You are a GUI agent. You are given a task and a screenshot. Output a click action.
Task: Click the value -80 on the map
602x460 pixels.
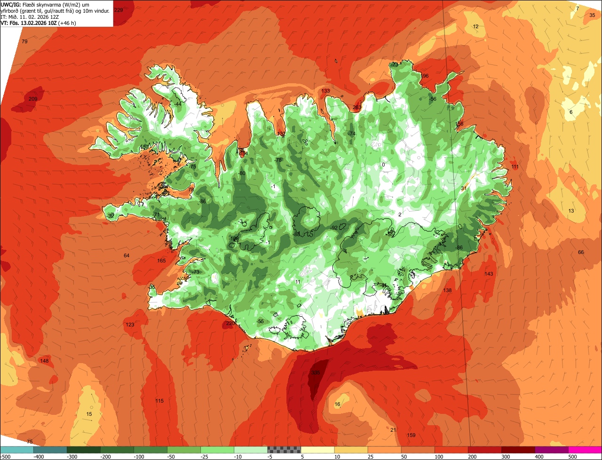pos(242,173)
